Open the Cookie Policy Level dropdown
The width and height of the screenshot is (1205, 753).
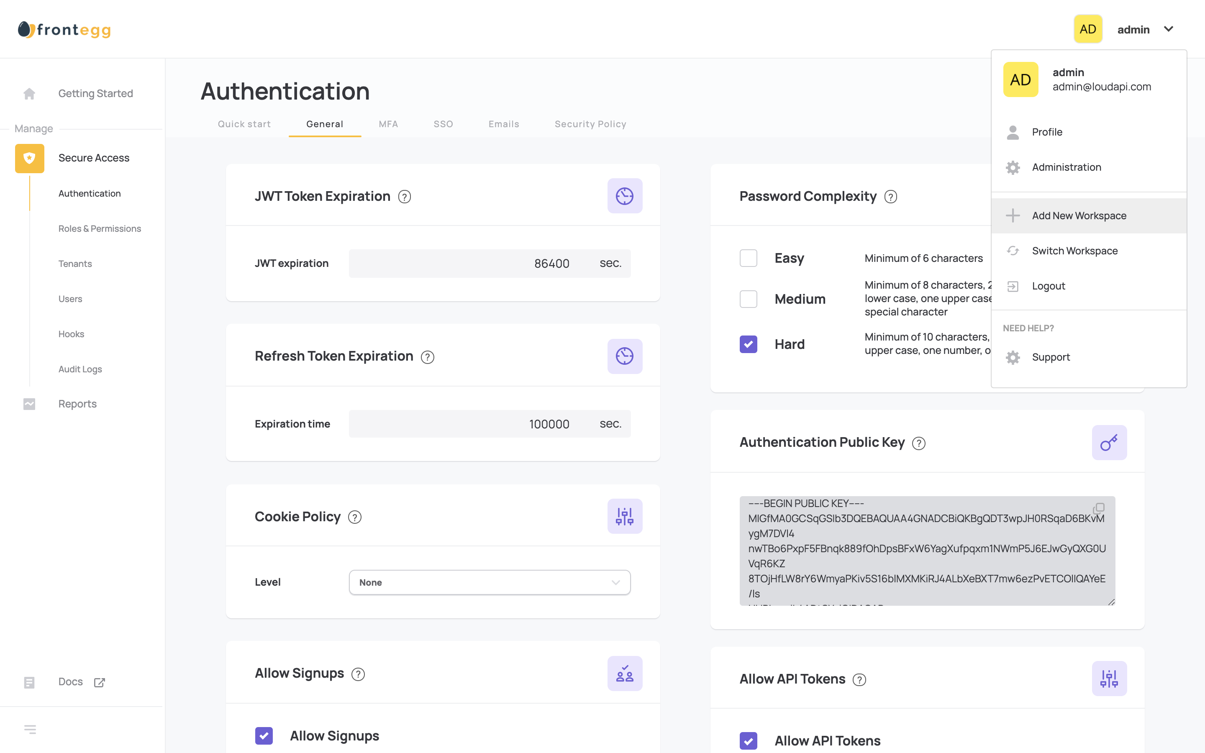coord(490,582)
